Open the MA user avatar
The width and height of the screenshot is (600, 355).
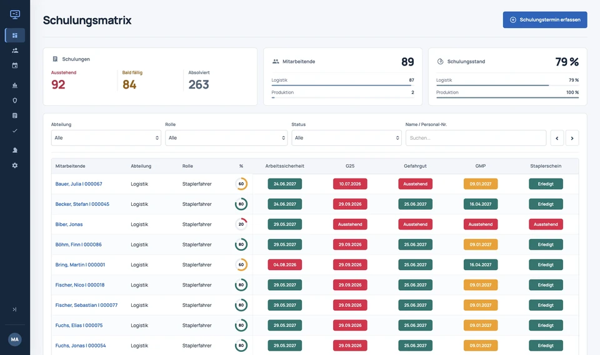click(14, 339)
